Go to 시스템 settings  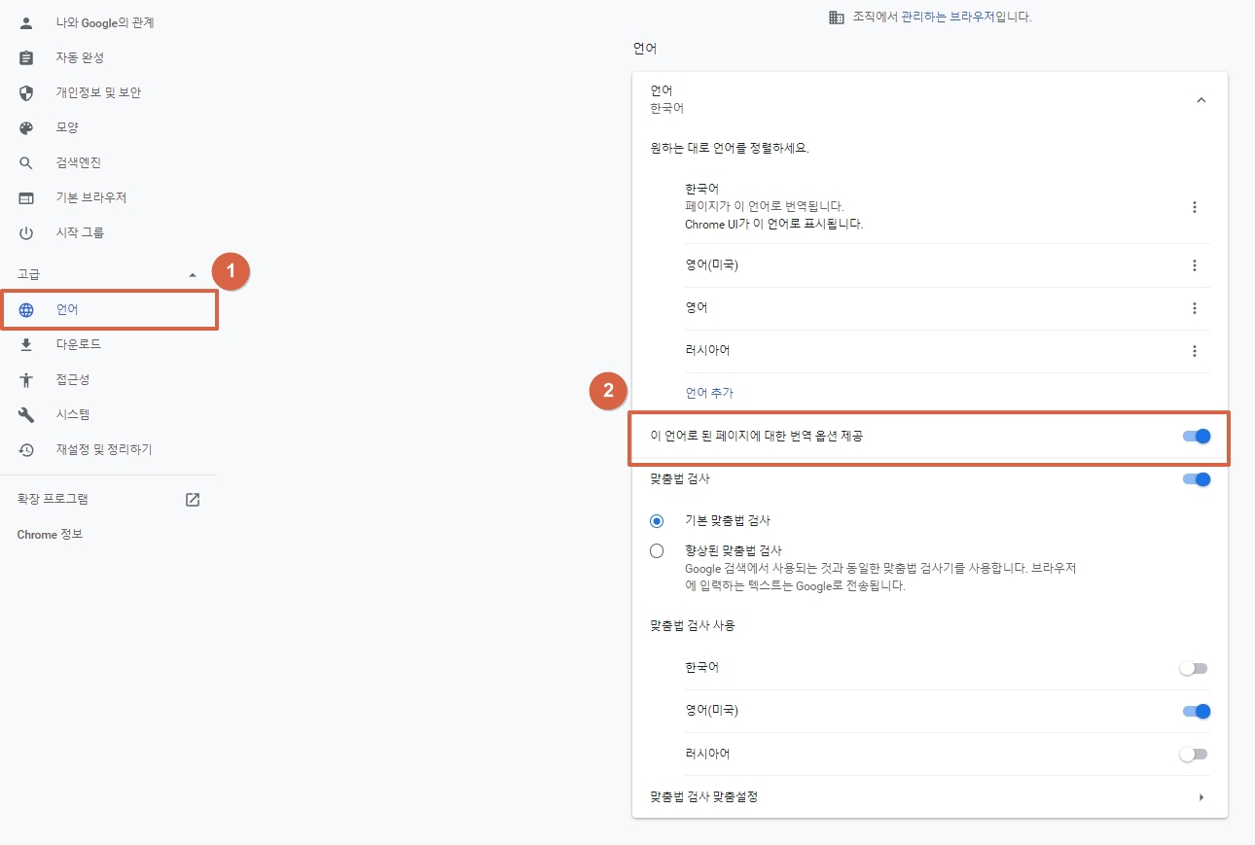pyautogui.click(x=73, y=414)
